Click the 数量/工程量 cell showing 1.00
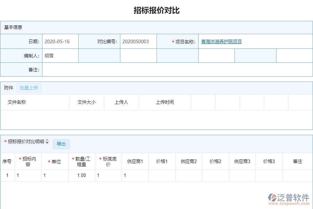 [x=81, y=176]
